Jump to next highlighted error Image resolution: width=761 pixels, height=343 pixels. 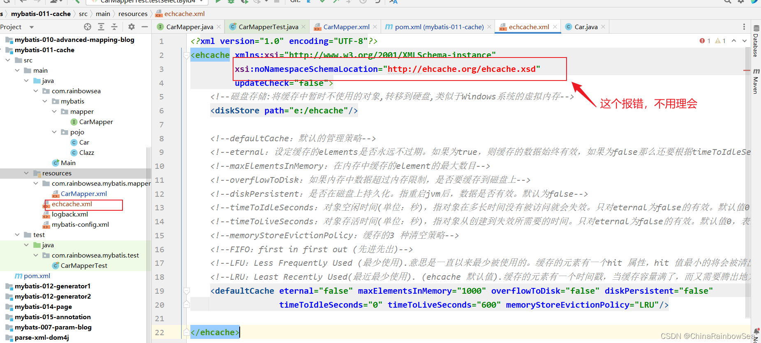[745, 41]
